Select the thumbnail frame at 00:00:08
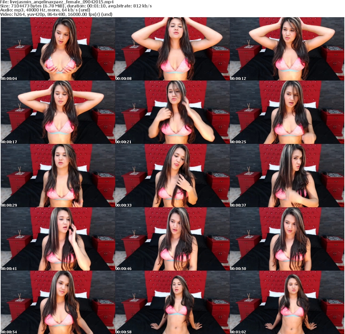Viewport: 345px width, 334px height. point(172,49)
